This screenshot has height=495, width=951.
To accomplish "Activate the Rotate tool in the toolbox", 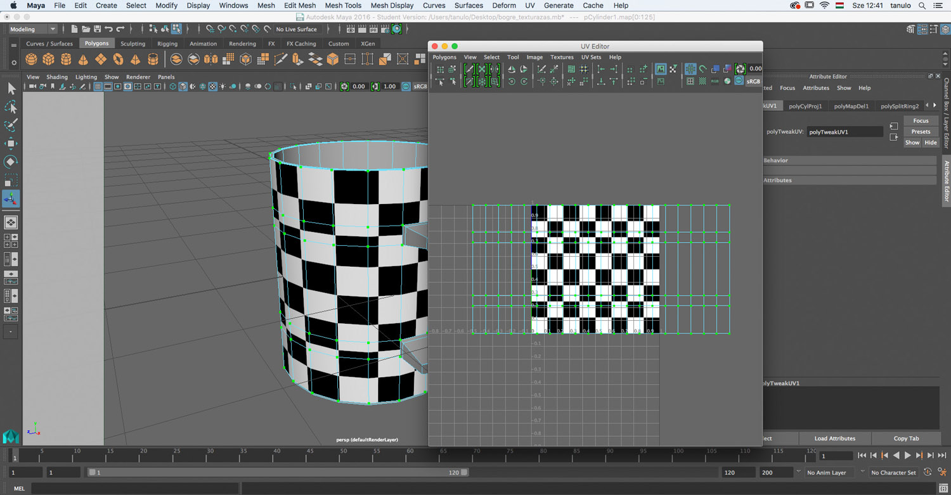I will point(11,162).
